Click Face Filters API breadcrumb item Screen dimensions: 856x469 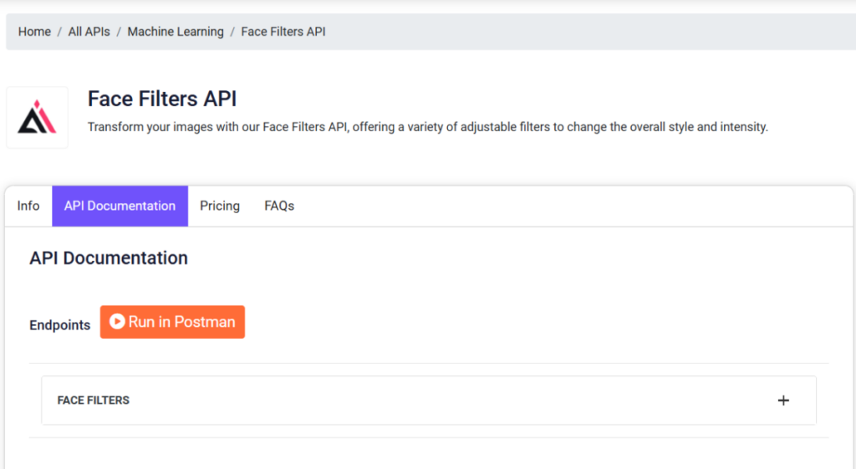click(283, 32)
